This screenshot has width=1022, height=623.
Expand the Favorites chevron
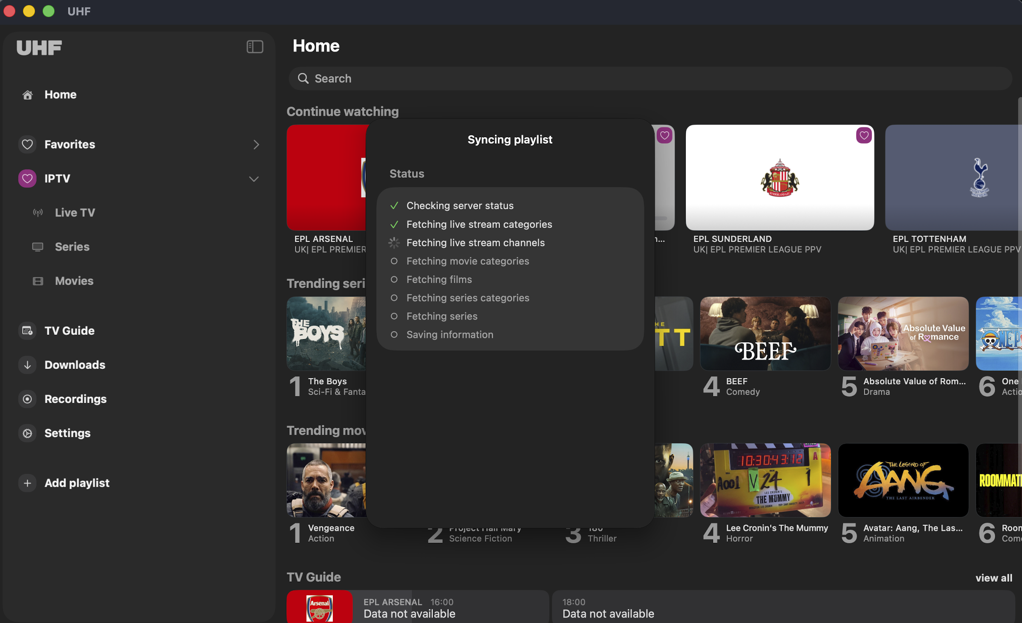256,144
